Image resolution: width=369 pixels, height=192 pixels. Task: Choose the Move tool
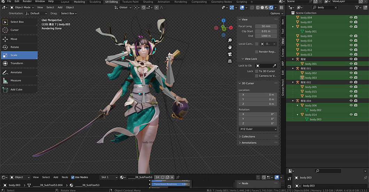coord(19,39)
